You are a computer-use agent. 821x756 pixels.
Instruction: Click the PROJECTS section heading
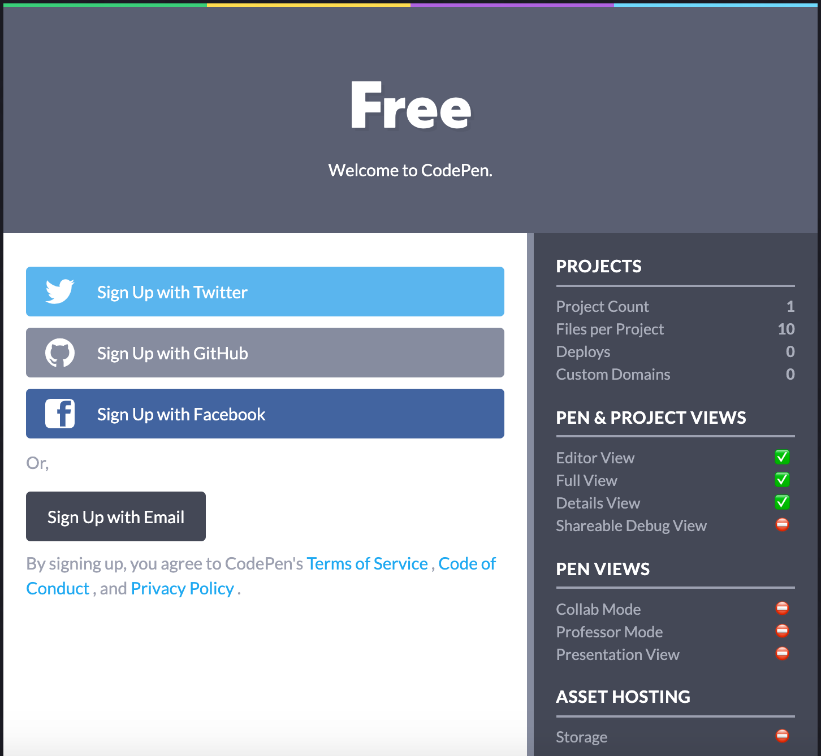pos(599,266)
